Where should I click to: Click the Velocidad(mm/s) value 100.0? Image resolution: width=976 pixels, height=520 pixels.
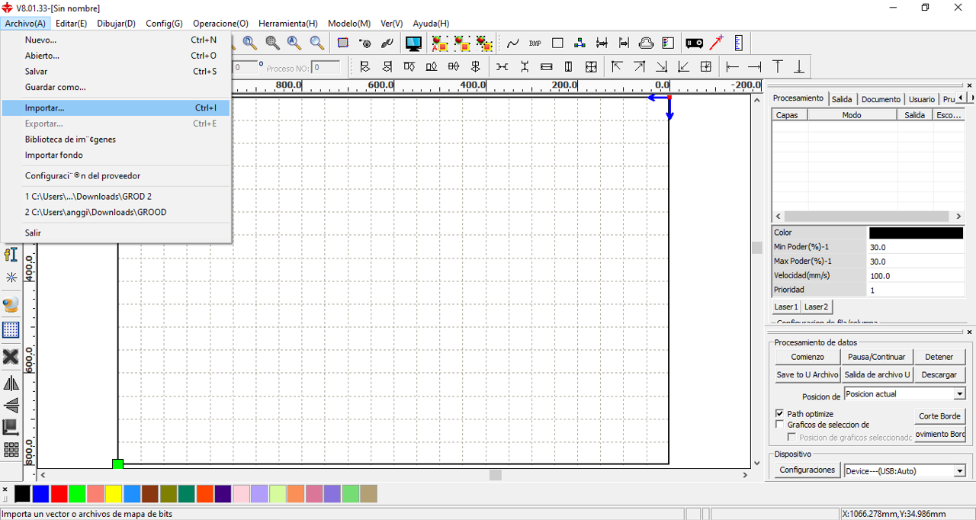tap(916, 275)
